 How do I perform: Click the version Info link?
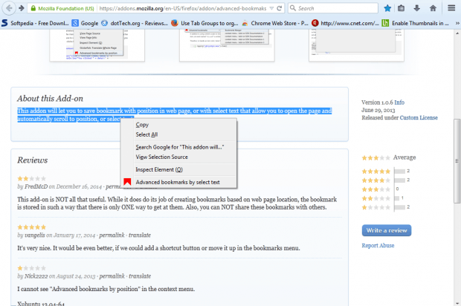point(399,102)
